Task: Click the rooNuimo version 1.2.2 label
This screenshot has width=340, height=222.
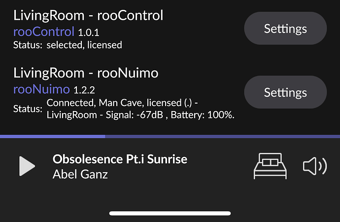Action: 84,90
